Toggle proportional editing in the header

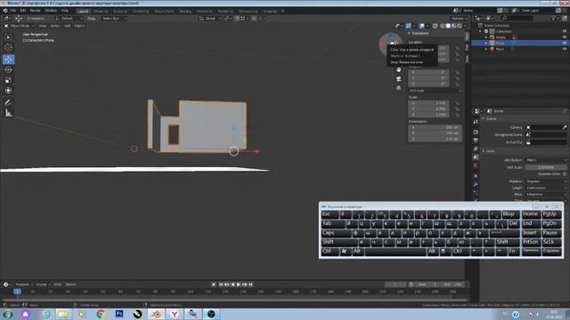pyautogui.click(x=254, y=18)
